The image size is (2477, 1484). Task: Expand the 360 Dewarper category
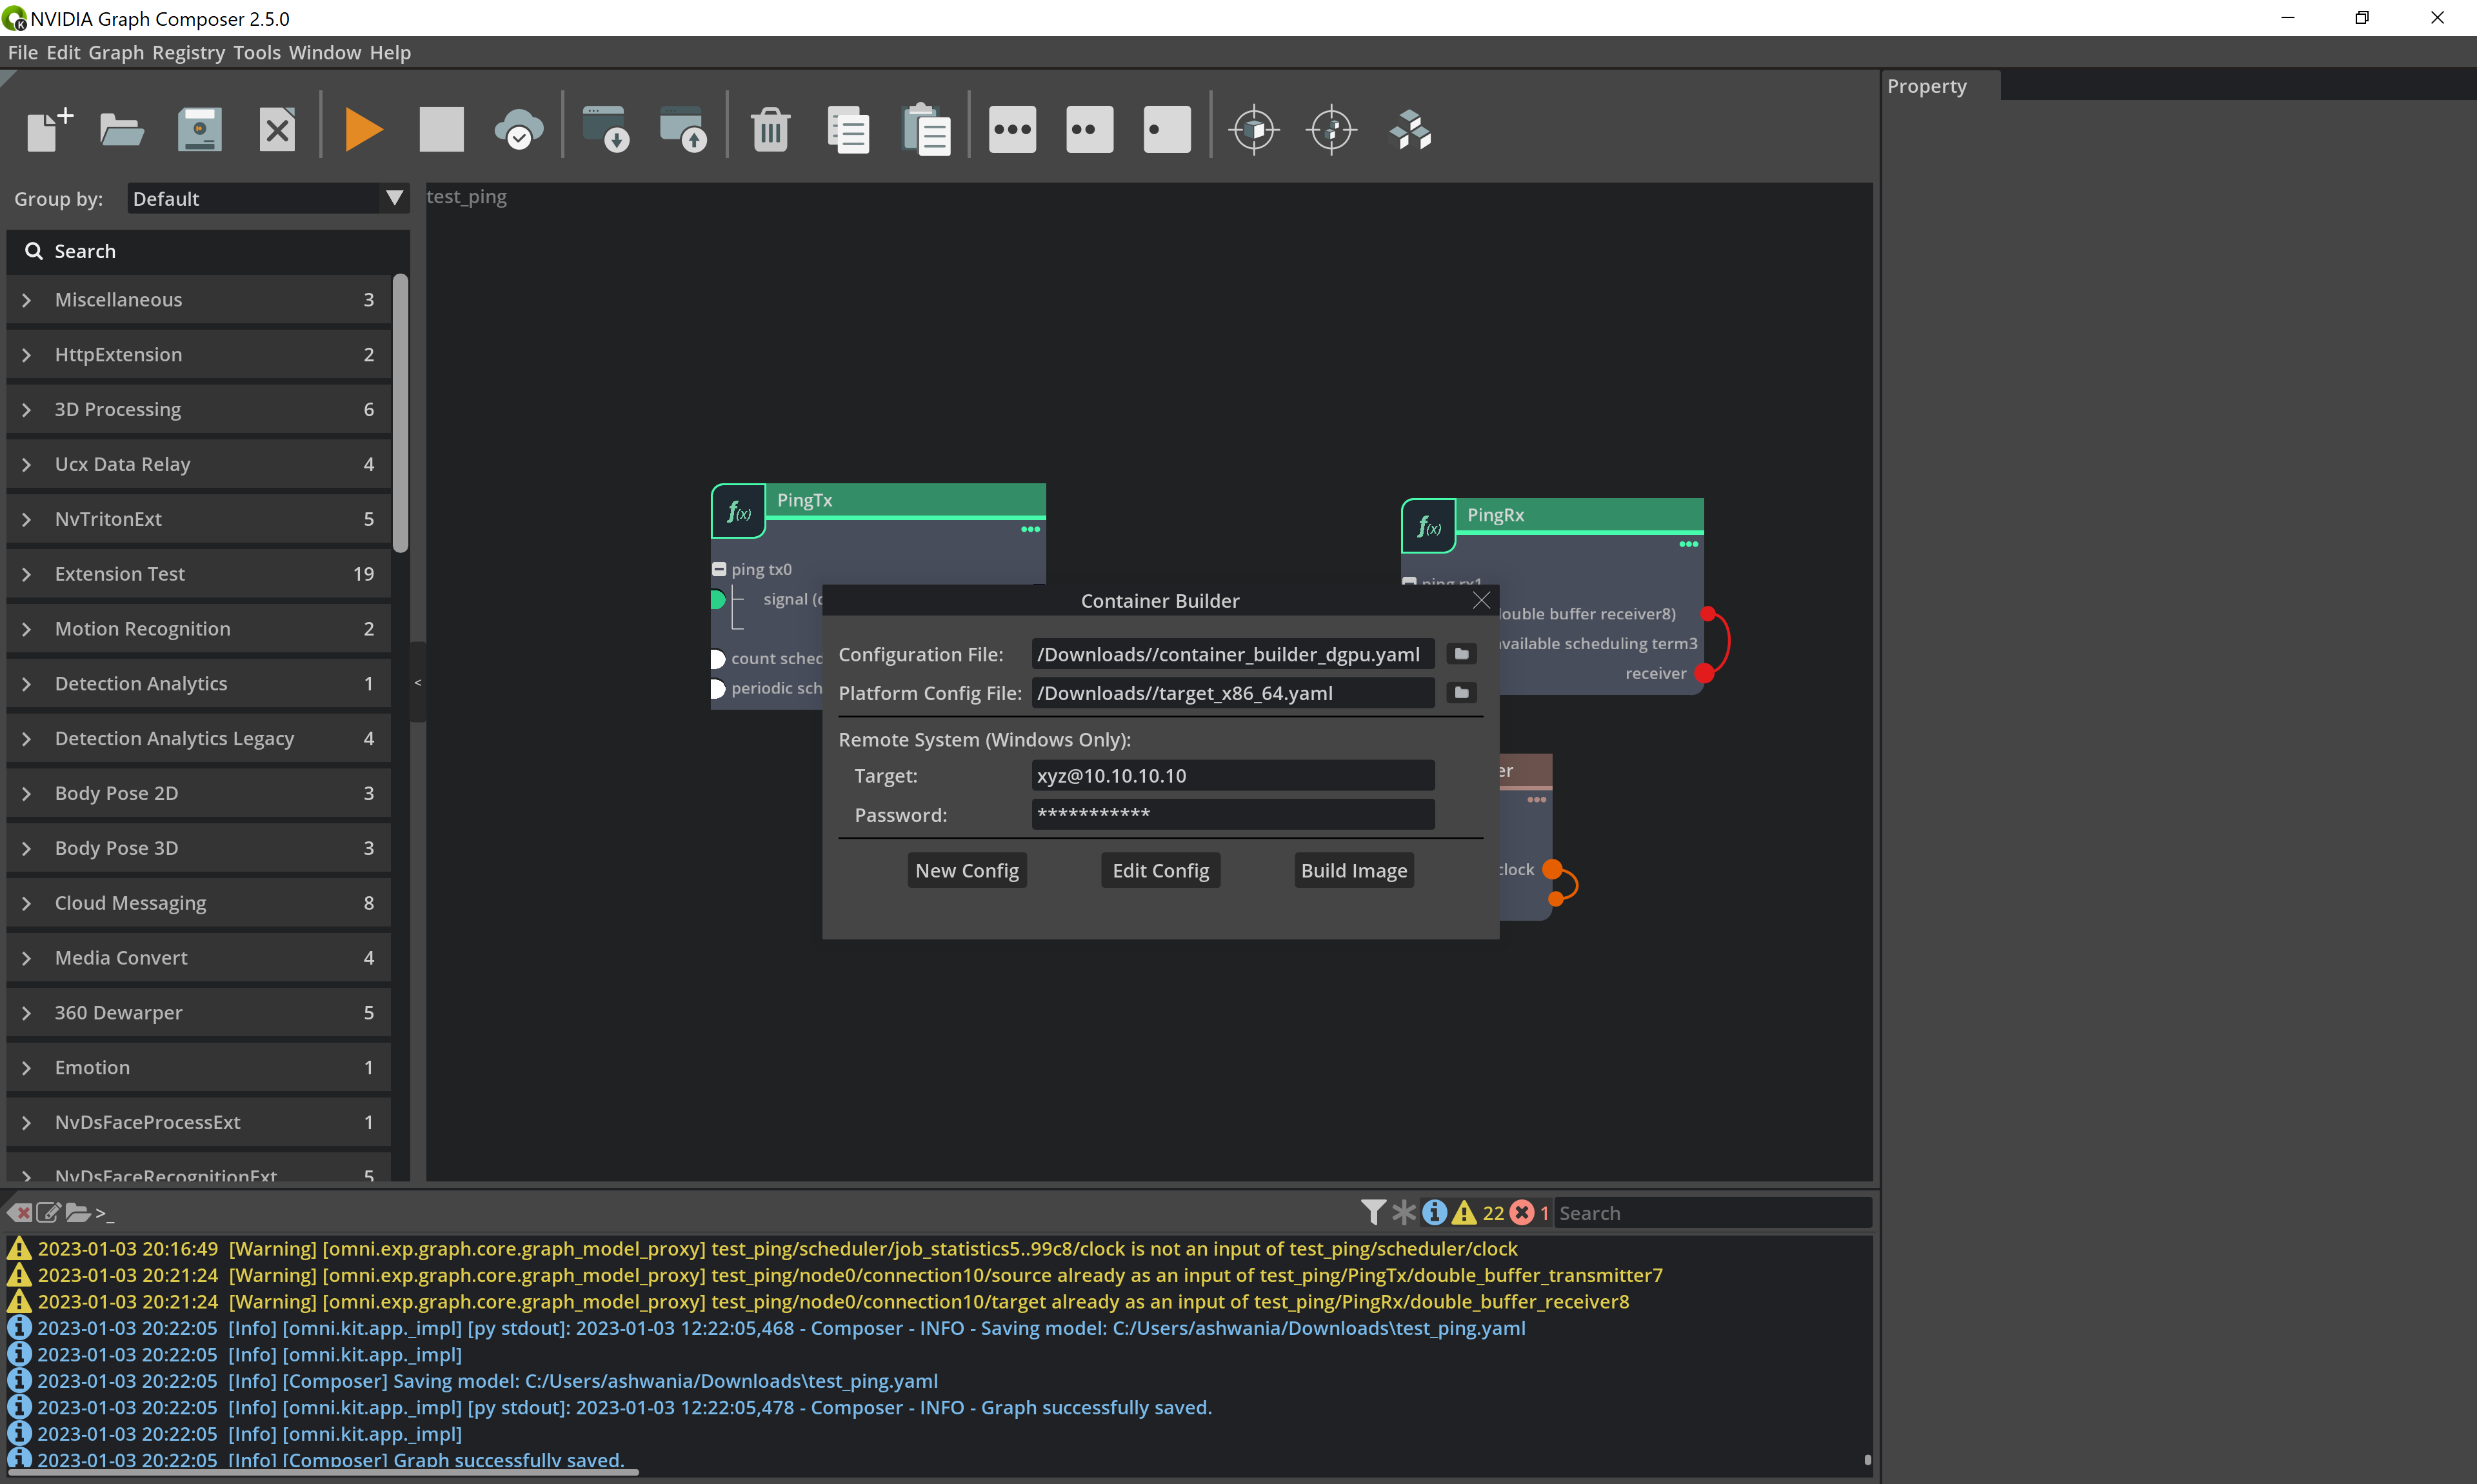tap(27, 1013)
